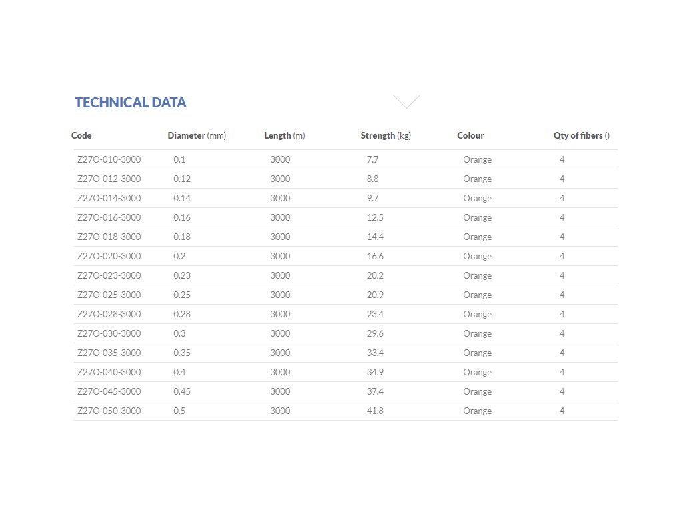Select code Z27O-035-3000
This screenshot has width=683, height=512.
[109, 353]
